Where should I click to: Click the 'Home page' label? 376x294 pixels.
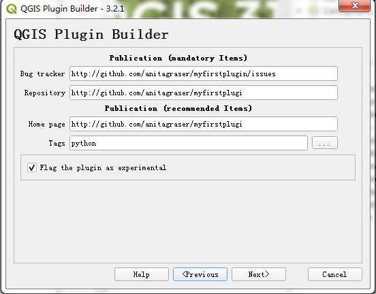[x=47, y=124]
